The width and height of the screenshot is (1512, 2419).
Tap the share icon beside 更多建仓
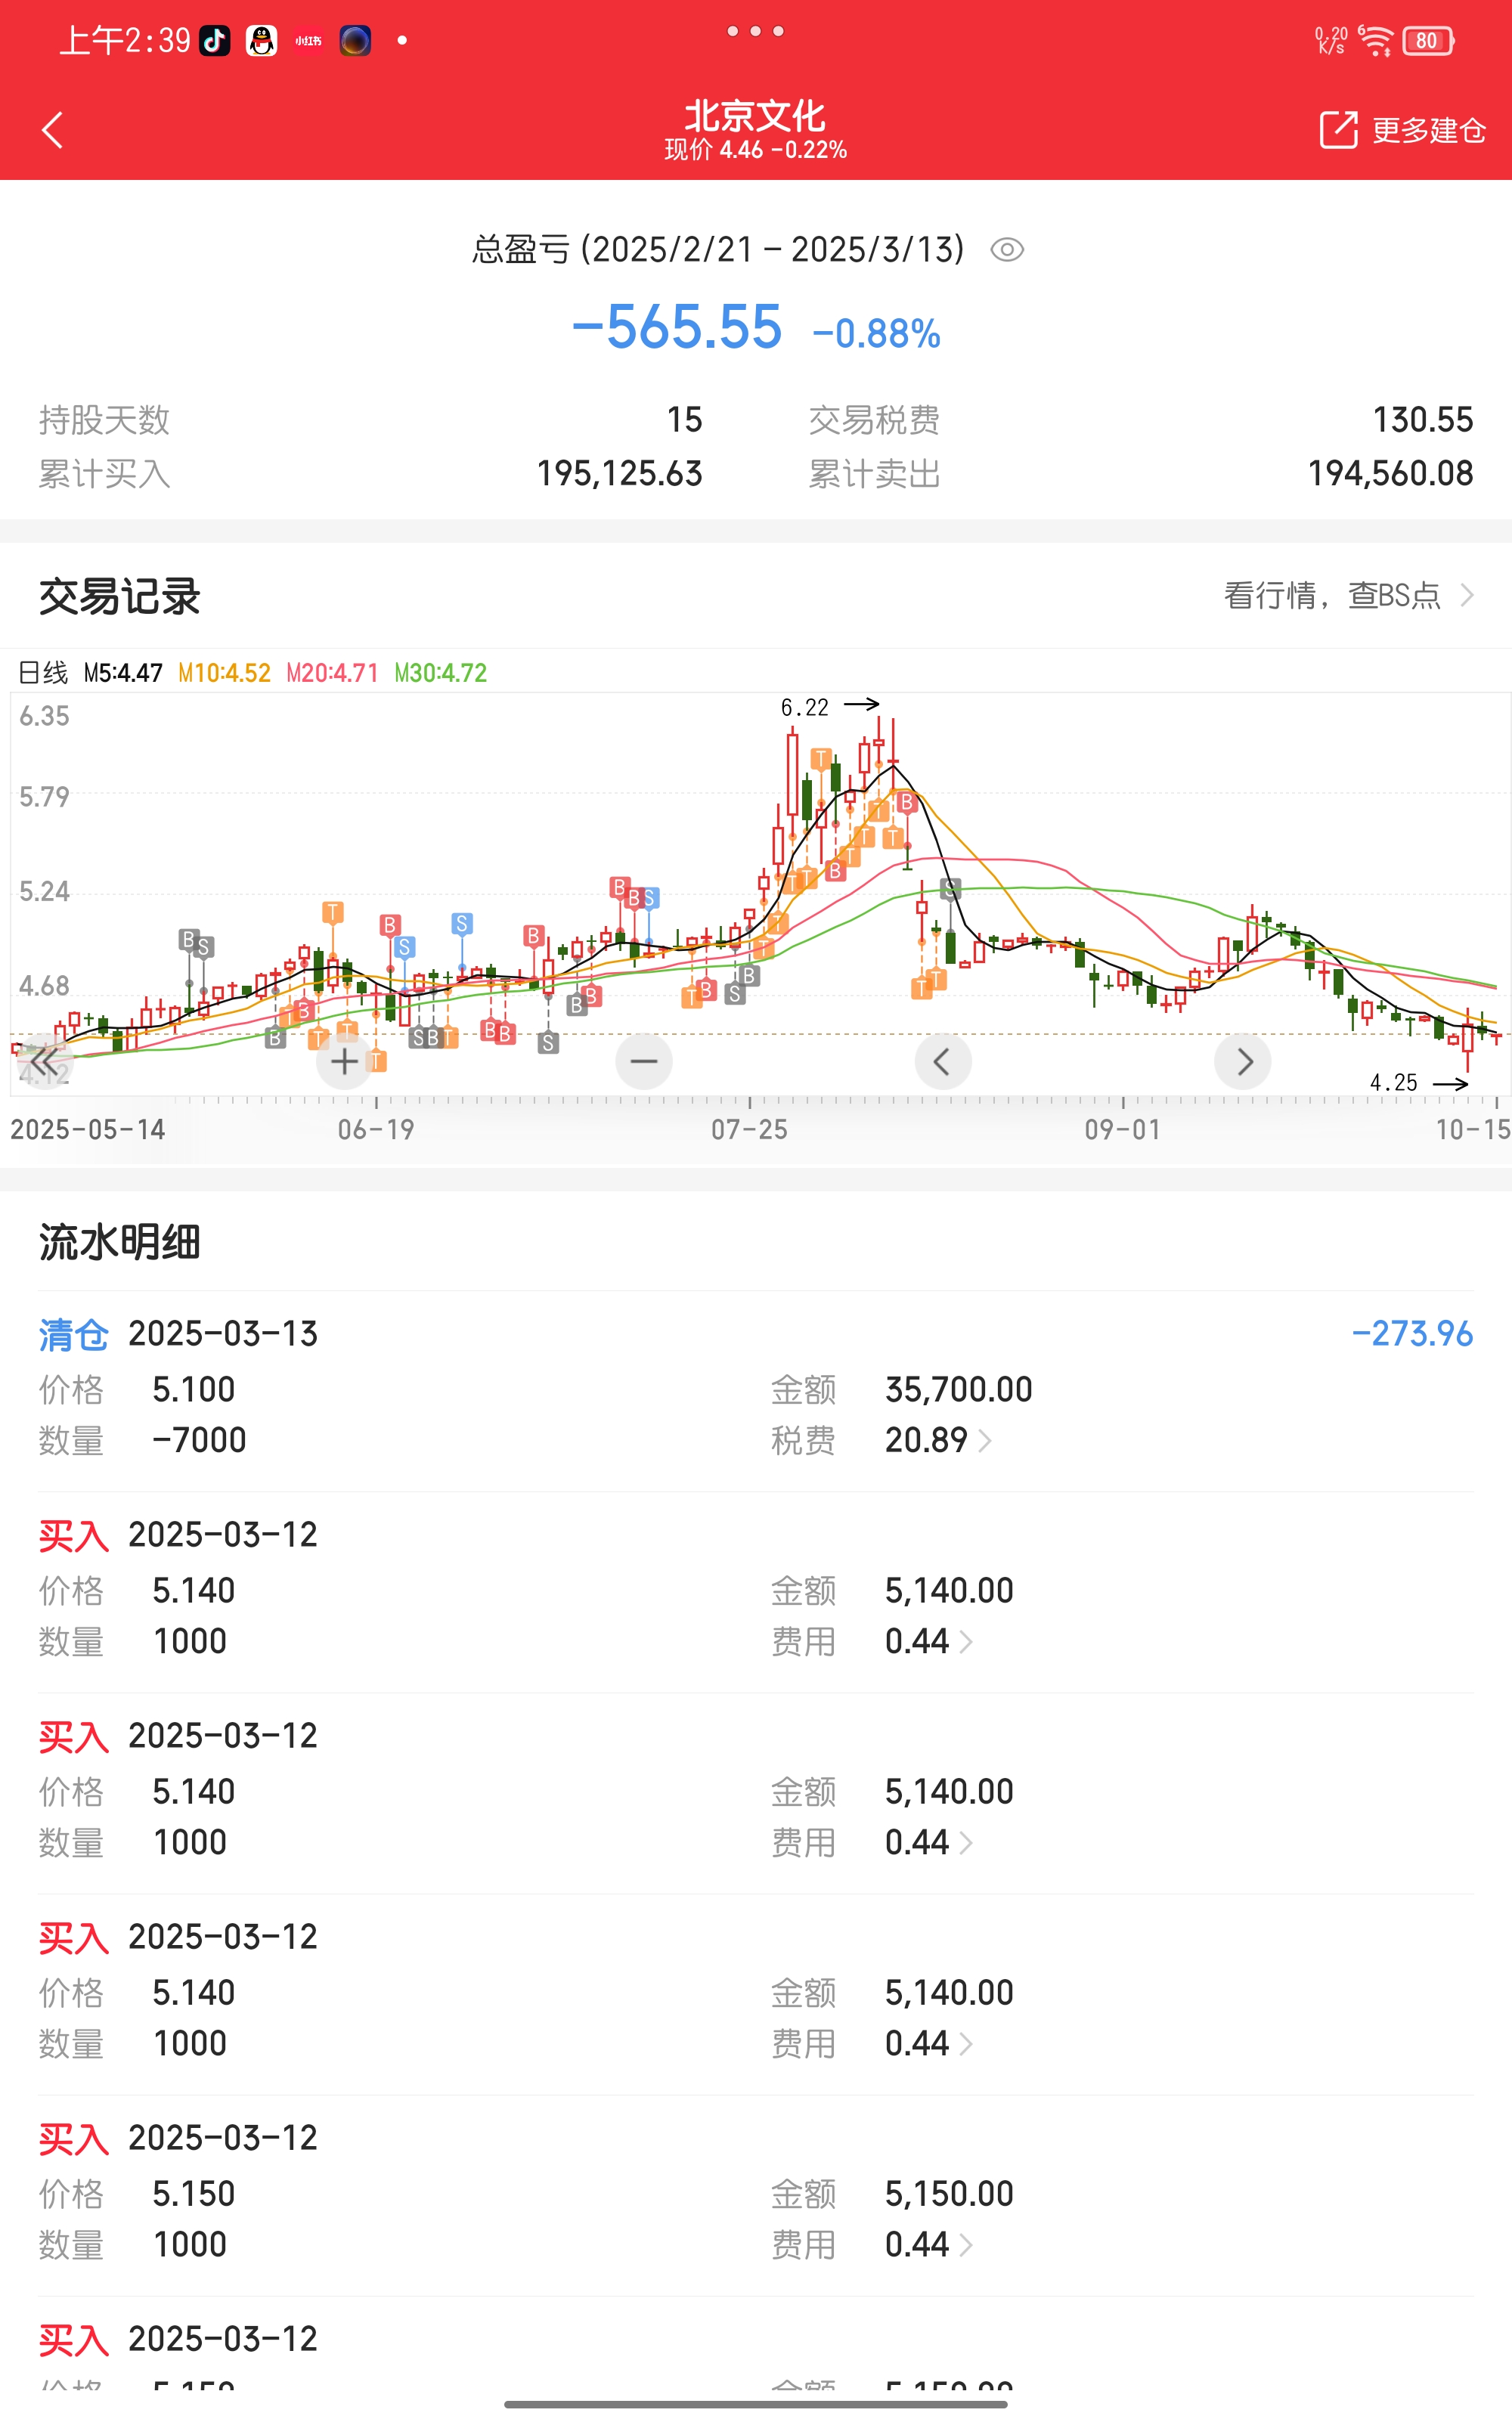coord(1338,130)
